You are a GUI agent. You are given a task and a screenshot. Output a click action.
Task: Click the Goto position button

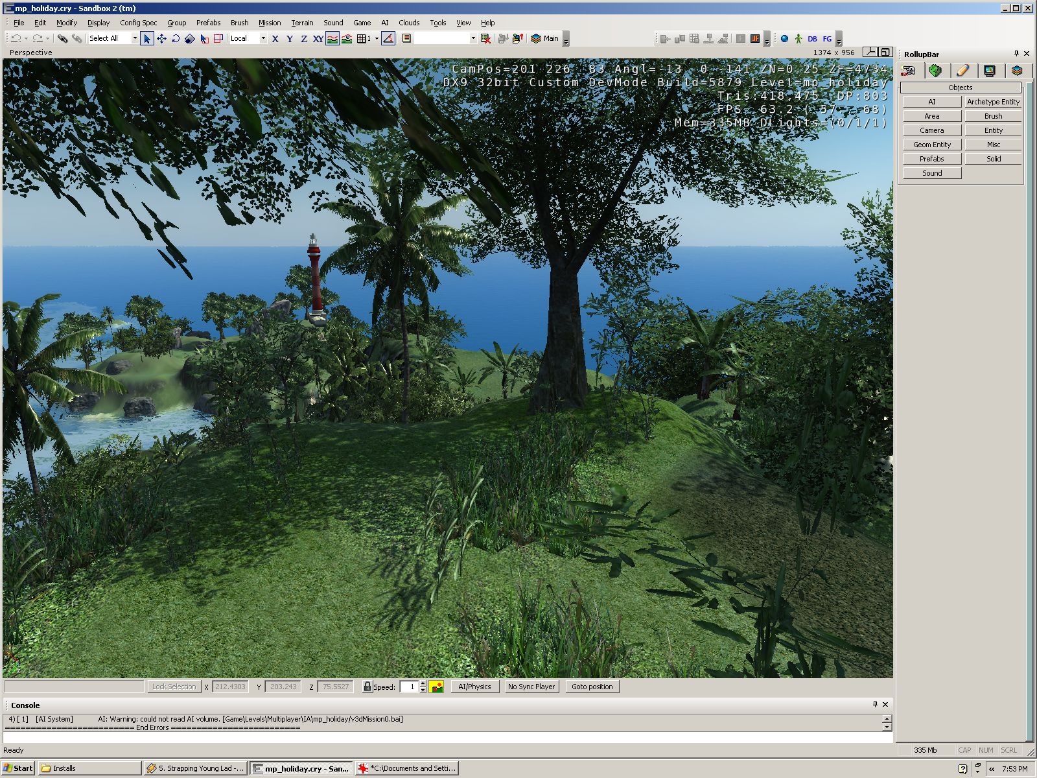point(592,687)
